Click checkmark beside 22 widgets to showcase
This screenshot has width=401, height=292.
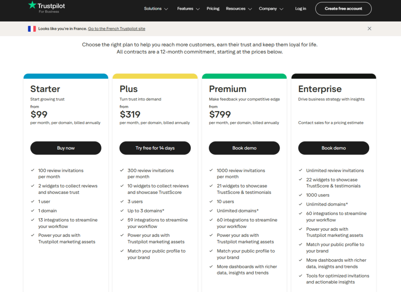pos(300,179)
